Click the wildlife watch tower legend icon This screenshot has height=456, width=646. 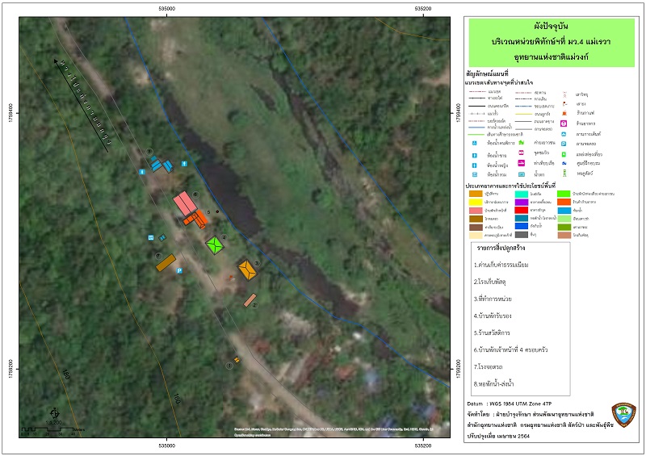[x=564, y=173]
